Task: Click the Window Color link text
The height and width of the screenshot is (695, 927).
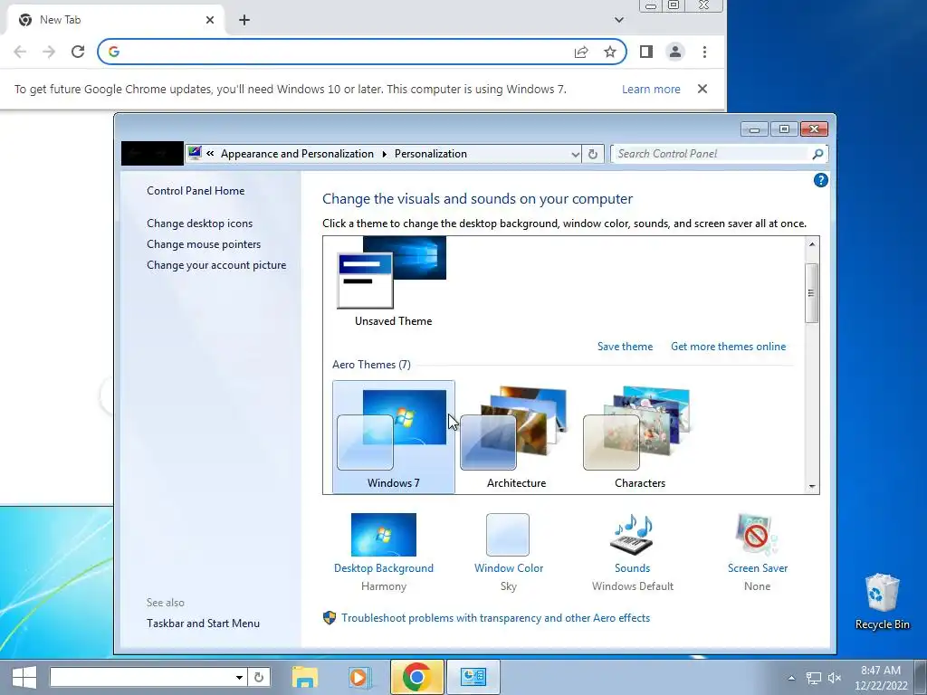Action: (509, 568)
